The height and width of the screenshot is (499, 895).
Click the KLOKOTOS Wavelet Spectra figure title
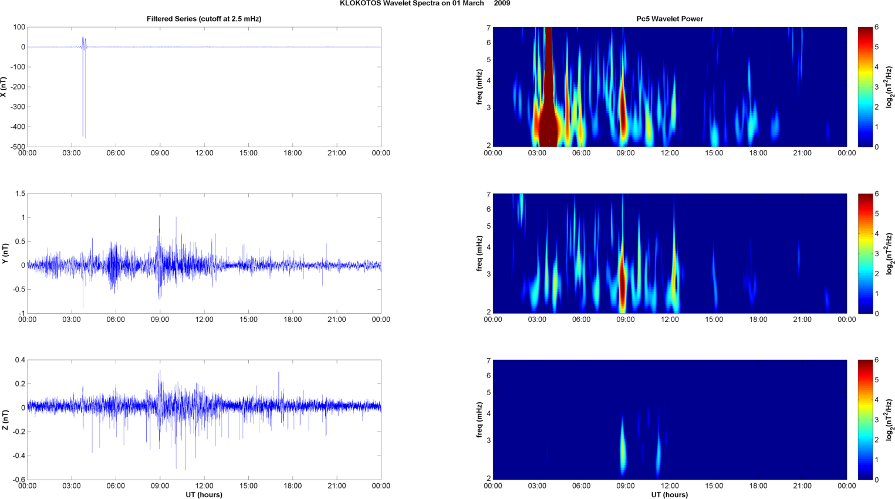pyautogui.click(x=425, y=4)
